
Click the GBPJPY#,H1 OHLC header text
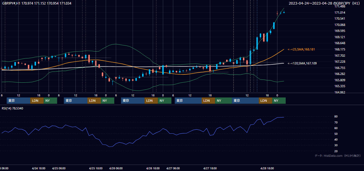click(37, 3)
